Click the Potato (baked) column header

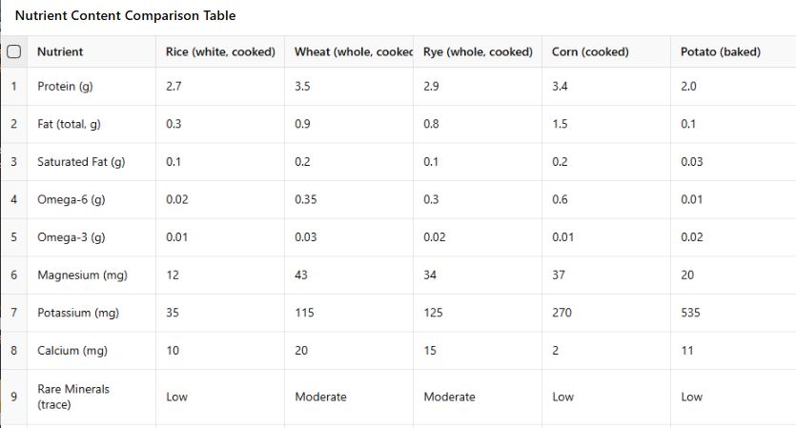[733, 51]
